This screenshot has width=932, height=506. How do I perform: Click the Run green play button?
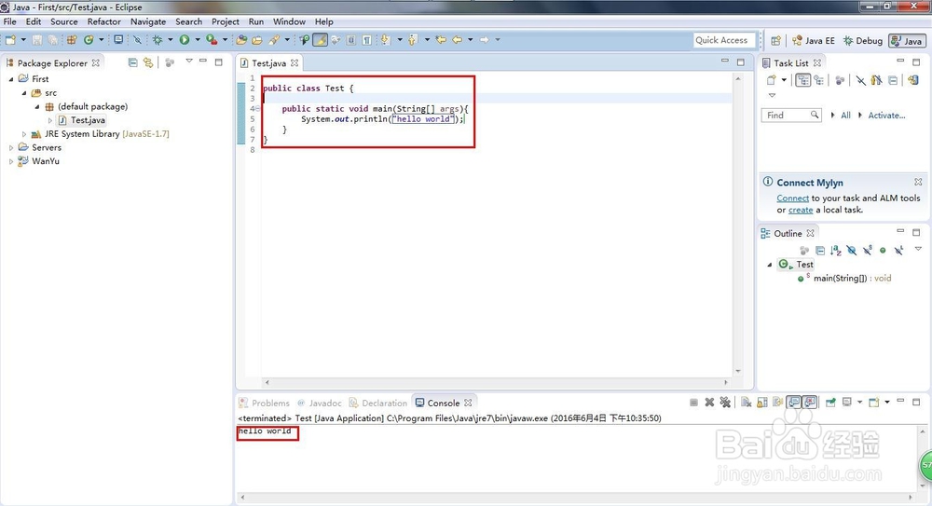(x=185, y=40)
